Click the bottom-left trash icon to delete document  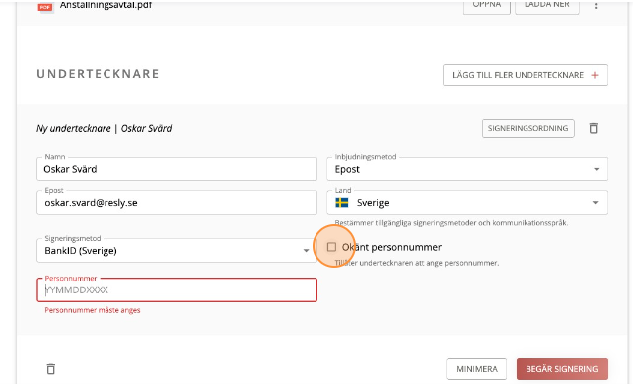click(51, 369)
